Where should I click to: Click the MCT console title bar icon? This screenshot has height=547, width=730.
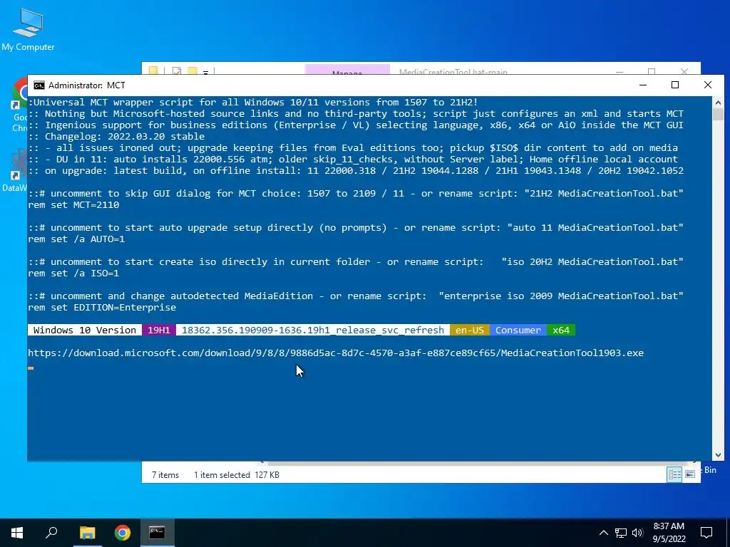coord(39,85)
